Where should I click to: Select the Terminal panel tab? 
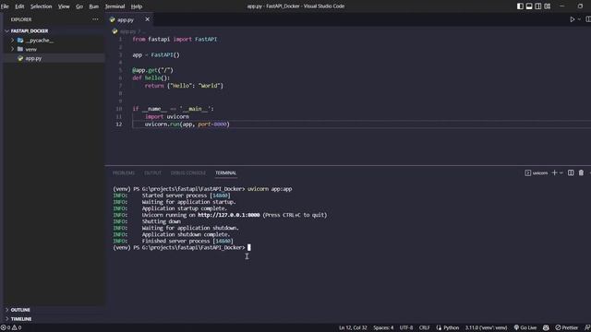click(x=225, y=172)
